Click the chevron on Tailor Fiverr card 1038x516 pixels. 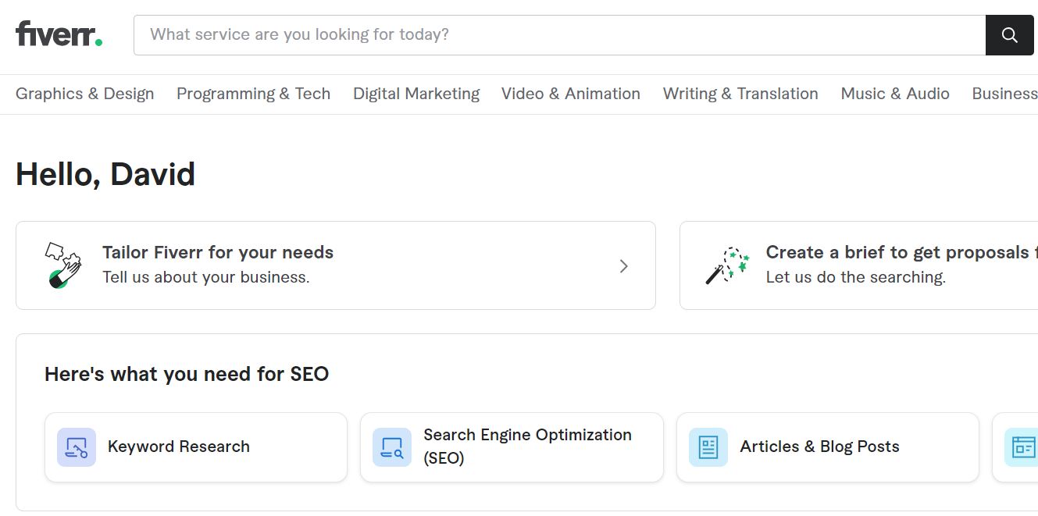624,266
